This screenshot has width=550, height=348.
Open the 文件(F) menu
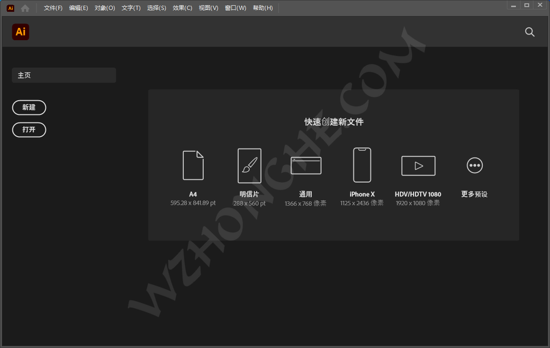tap(53, 8)
